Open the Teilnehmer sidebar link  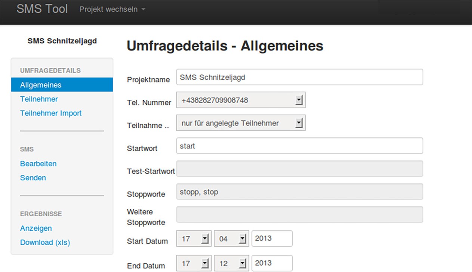(39, 99)
